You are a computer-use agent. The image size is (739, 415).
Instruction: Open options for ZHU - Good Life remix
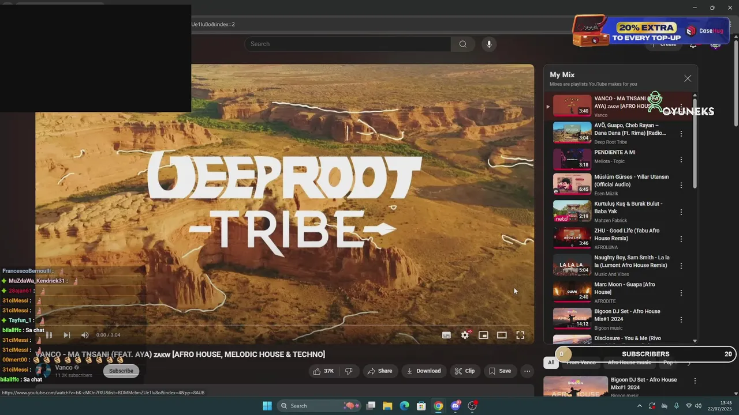pyautogui.click(x=681, y=239)
